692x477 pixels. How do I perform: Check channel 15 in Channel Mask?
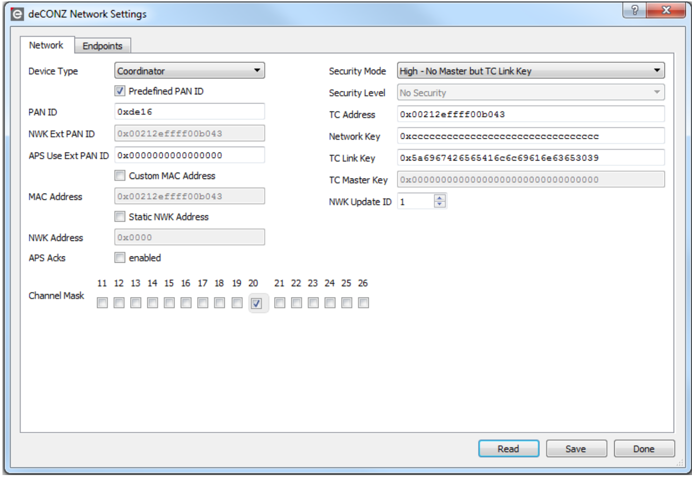169,303
